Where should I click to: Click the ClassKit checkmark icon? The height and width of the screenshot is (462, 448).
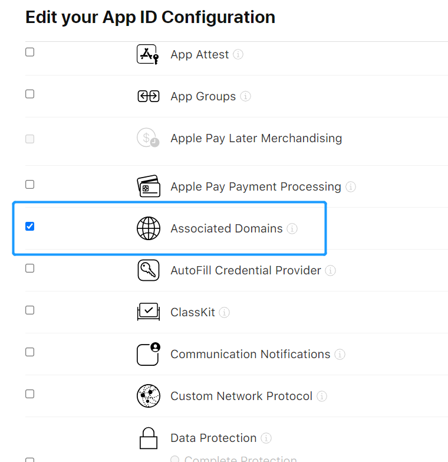click(x=149, y=312)
